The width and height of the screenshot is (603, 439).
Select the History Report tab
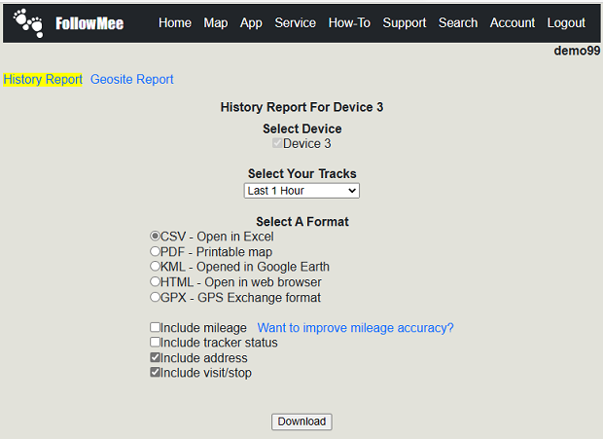click(x=43, y=79)
